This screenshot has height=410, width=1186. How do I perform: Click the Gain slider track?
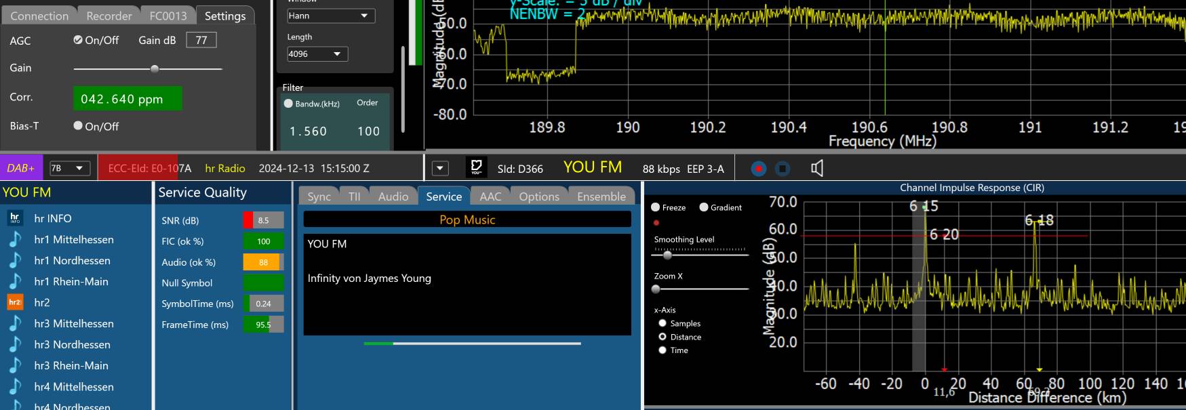point(148,68)
